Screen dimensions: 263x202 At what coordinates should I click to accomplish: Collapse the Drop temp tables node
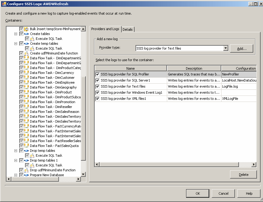(x=16, y=151)
